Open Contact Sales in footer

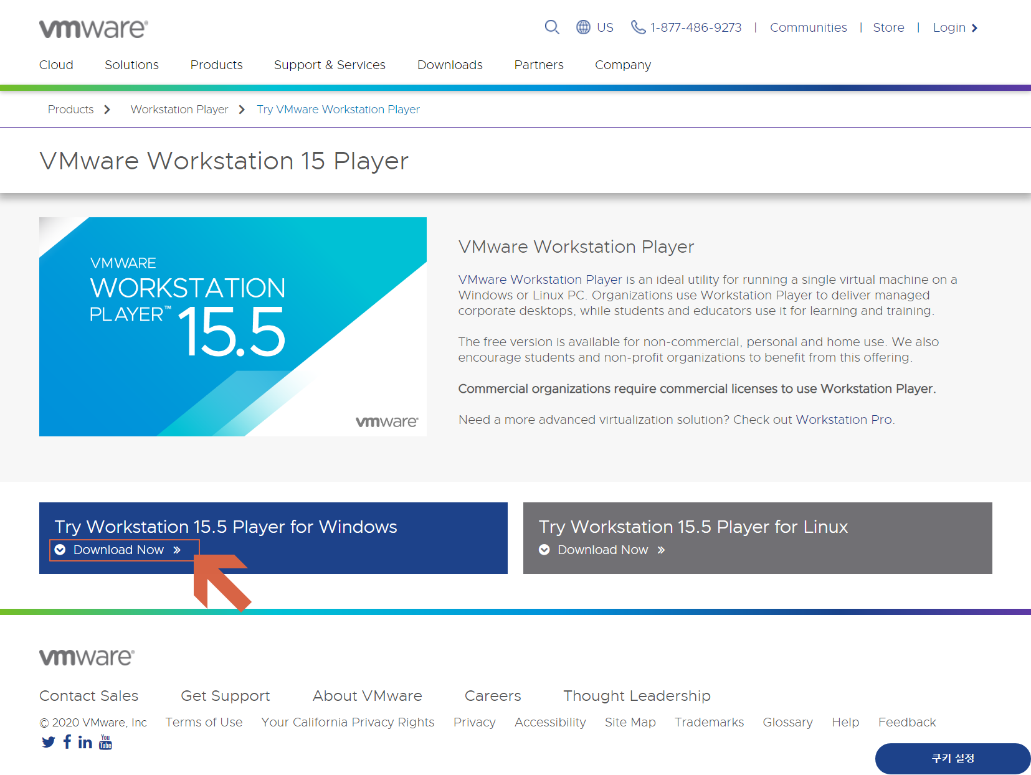pyautogui.click(x=88, y=696)
